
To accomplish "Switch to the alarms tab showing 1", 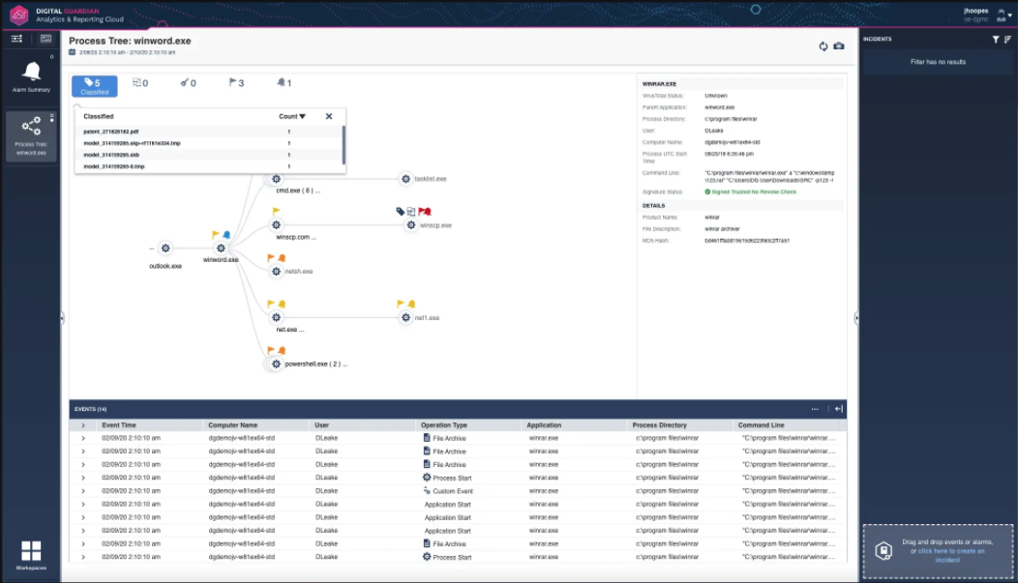I will coord(284,83).
